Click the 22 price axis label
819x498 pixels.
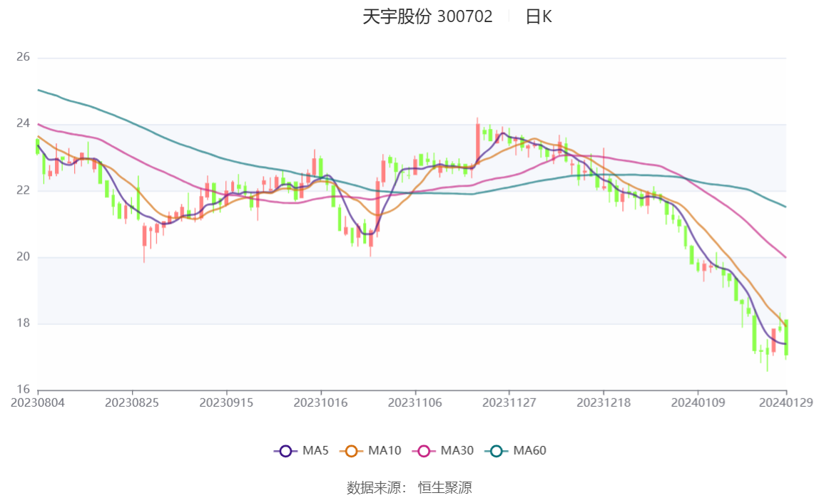coord(23,190)
